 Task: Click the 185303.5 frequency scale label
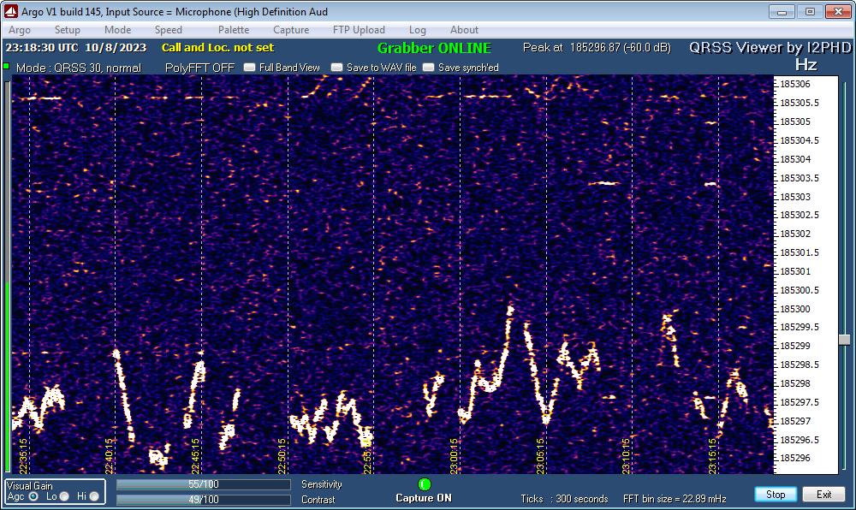pyautogui.click(x=800, y=178)
